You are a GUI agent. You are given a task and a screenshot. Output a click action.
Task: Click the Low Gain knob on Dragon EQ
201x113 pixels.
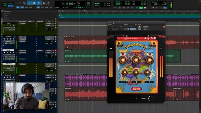pyautogui.click(x=123, y=60)
